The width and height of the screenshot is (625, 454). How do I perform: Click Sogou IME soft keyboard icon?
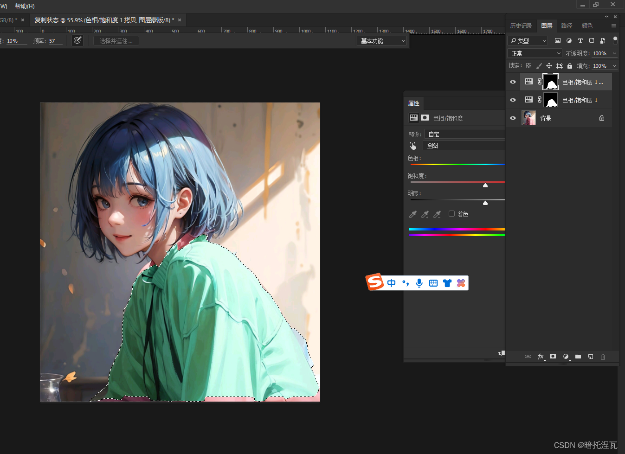(433, 283)
